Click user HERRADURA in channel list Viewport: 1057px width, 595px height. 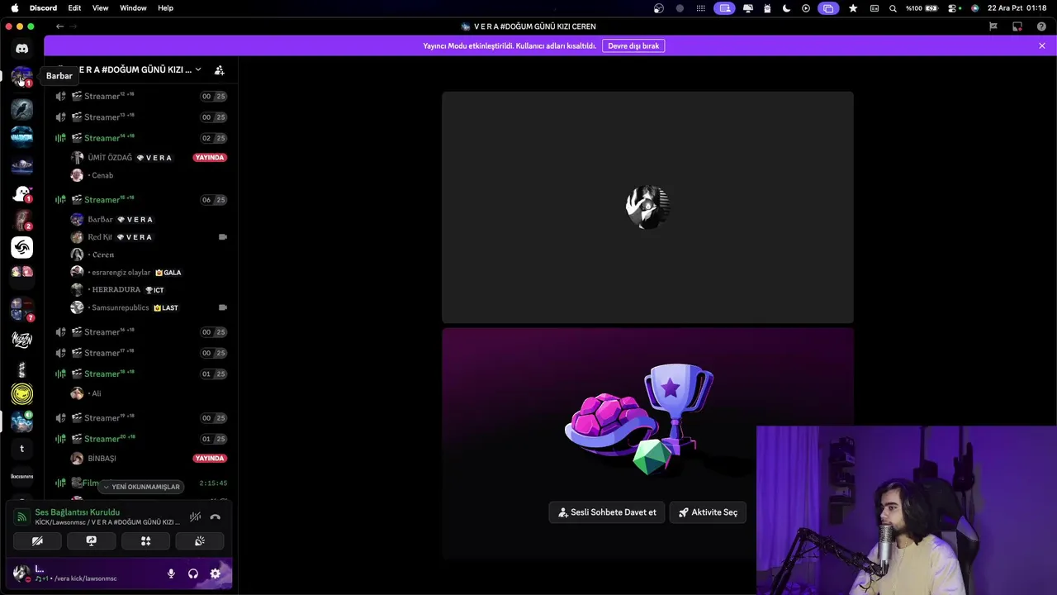(149, 290)
